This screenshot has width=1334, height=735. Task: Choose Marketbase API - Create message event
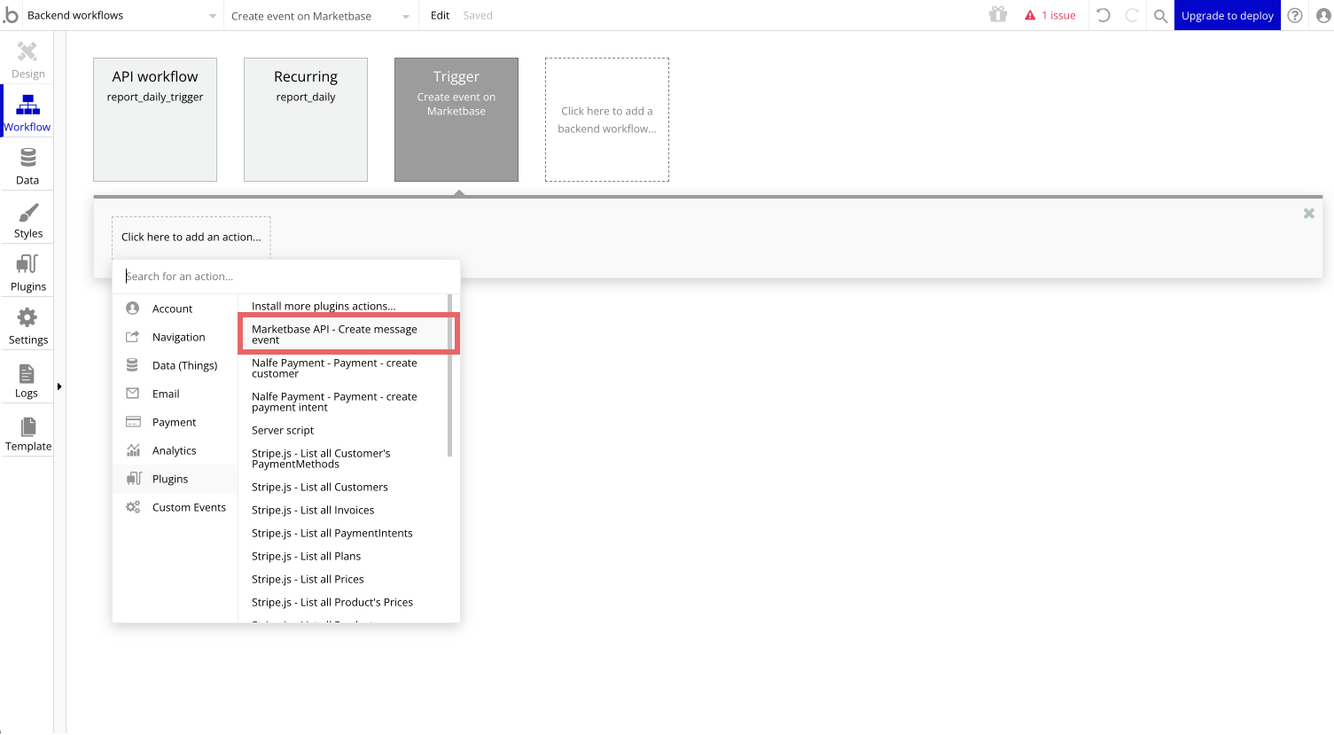[x=343, y=334]
